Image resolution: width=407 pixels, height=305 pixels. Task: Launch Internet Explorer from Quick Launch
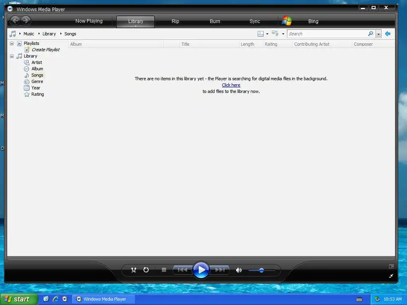coord(56,299)
